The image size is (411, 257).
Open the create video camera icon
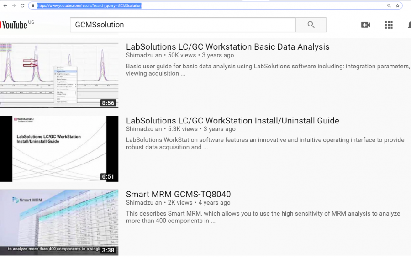pos(365,25)
